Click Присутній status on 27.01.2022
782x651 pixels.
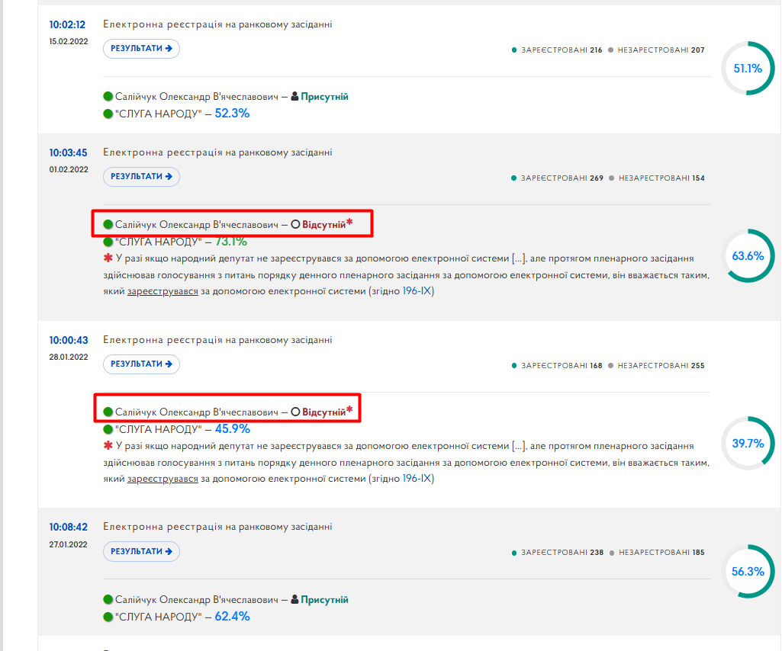pos(325,600)
